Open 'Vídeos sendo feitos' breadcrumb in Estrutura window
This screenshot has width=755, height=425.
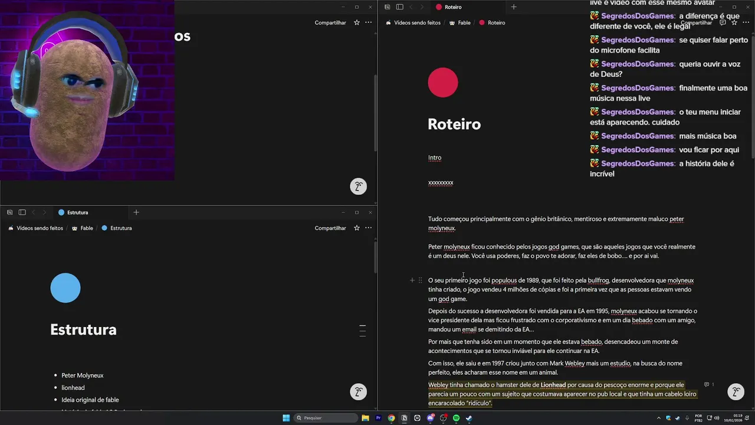(x=35, y=228)
